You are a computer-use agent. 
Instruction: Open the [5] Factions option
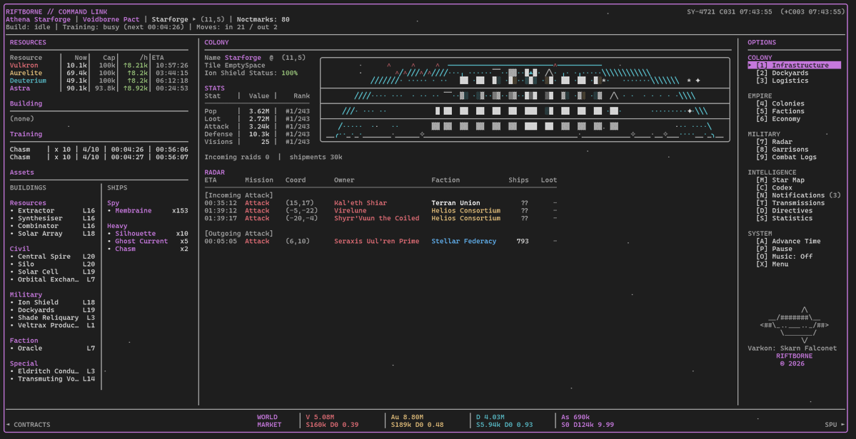pyautogui.click(x=780, y=111)
